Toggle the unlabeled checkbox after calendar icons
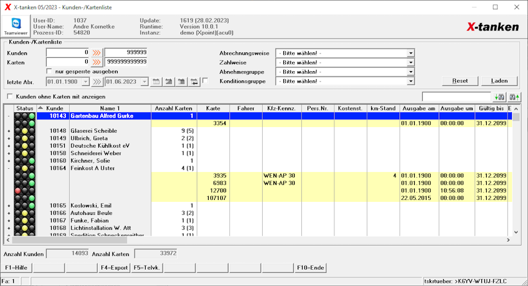528x286 pixels. coord(205,80)
